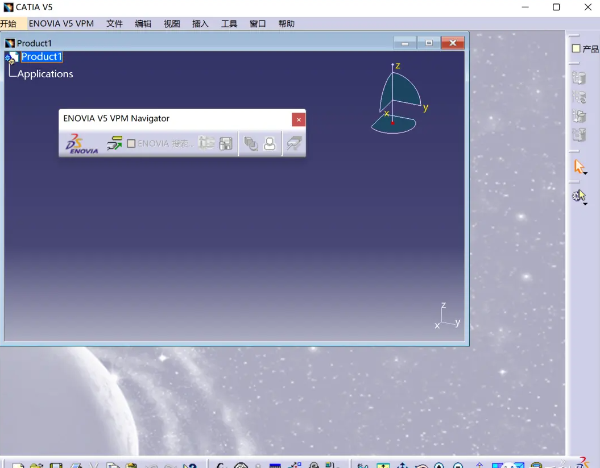This screenshot has height=468, width=600.
Task: Open the 工具 menu
Action: click(229, 23)
